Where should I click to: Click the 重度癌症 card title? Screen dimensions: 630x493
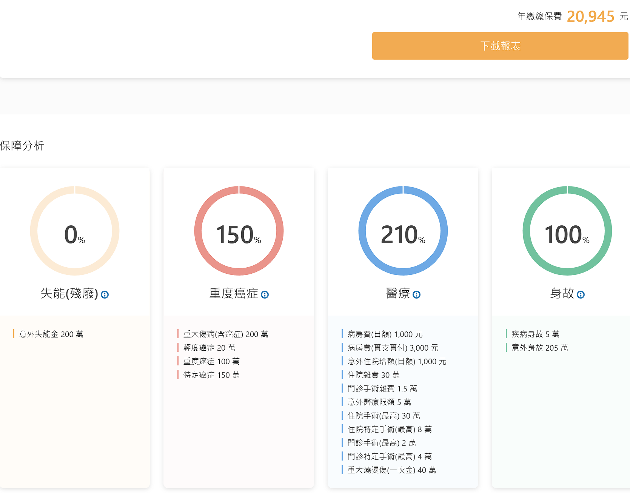234,293
